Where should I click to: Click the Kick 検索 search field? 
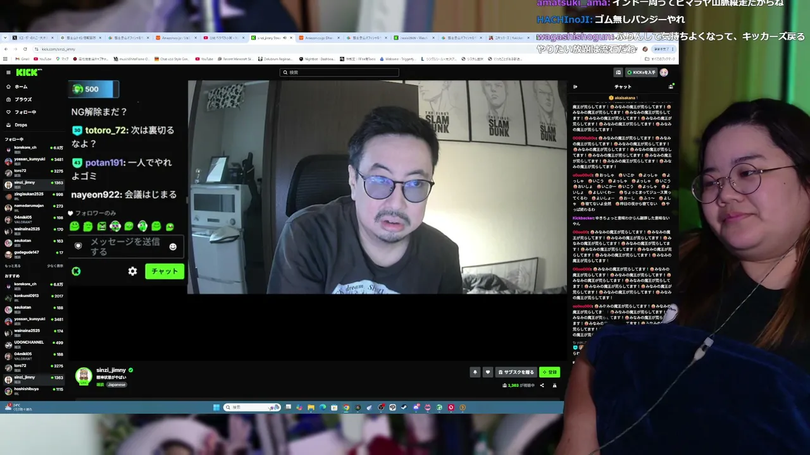[x=339, y=73]
